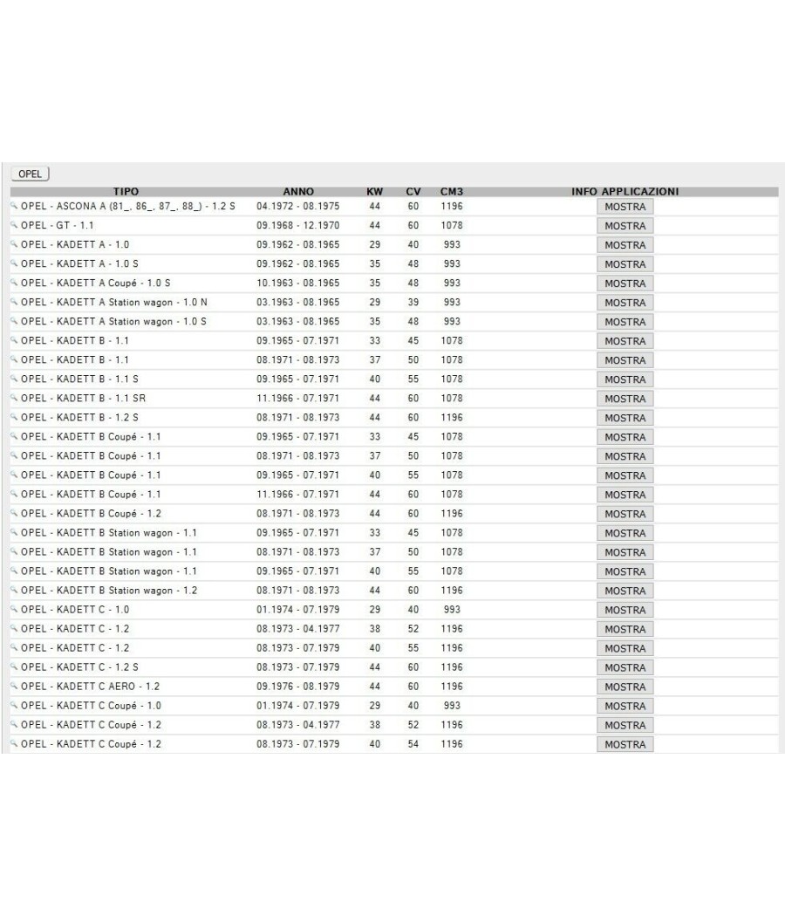Click MOSTRA for KADETT B 1.1 SR
This screenshot has width=785, height=916.
(625, 399)
